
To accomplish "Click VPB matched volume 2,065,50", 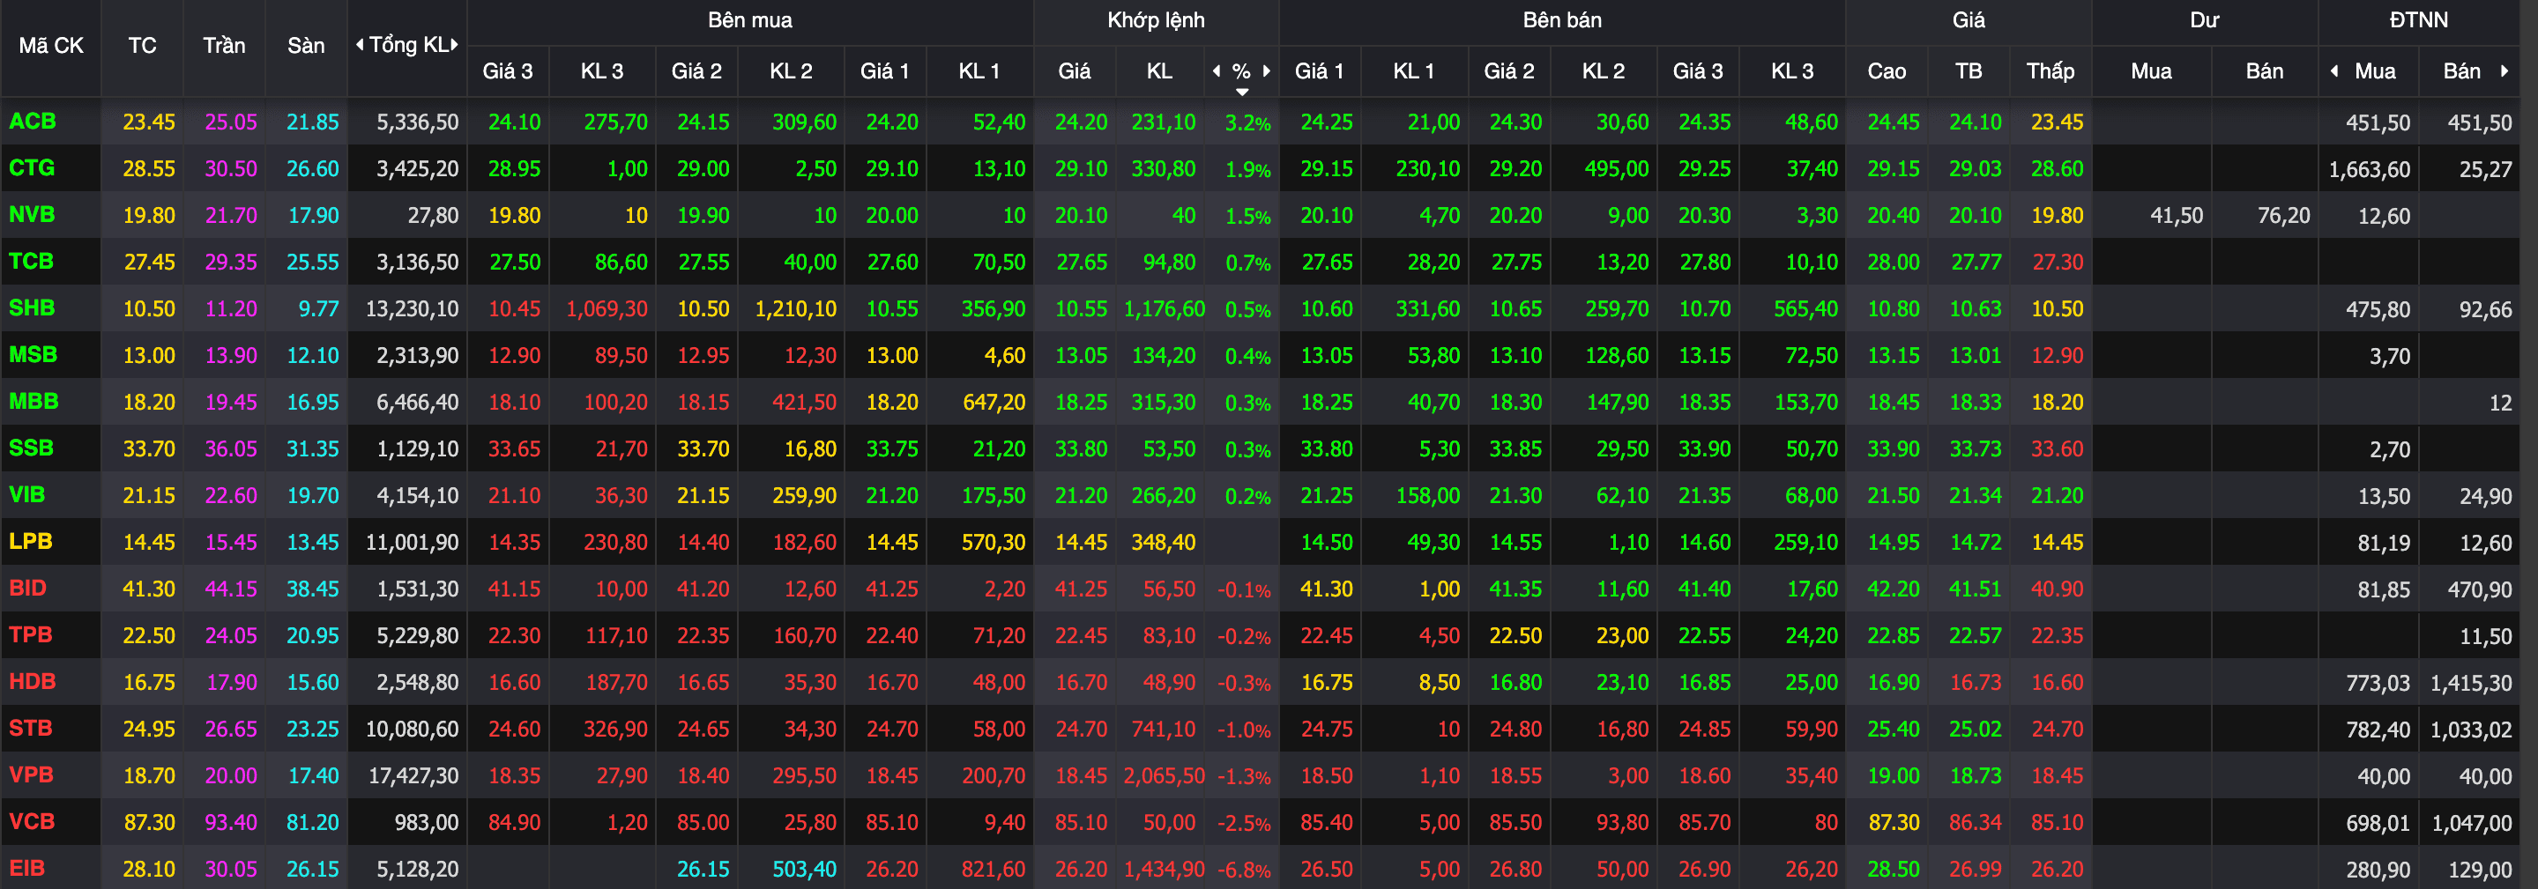I will [1164, 776].
